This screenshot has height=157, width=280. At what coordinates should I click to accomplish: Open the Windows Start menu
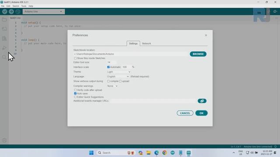[x=91, y=153]
